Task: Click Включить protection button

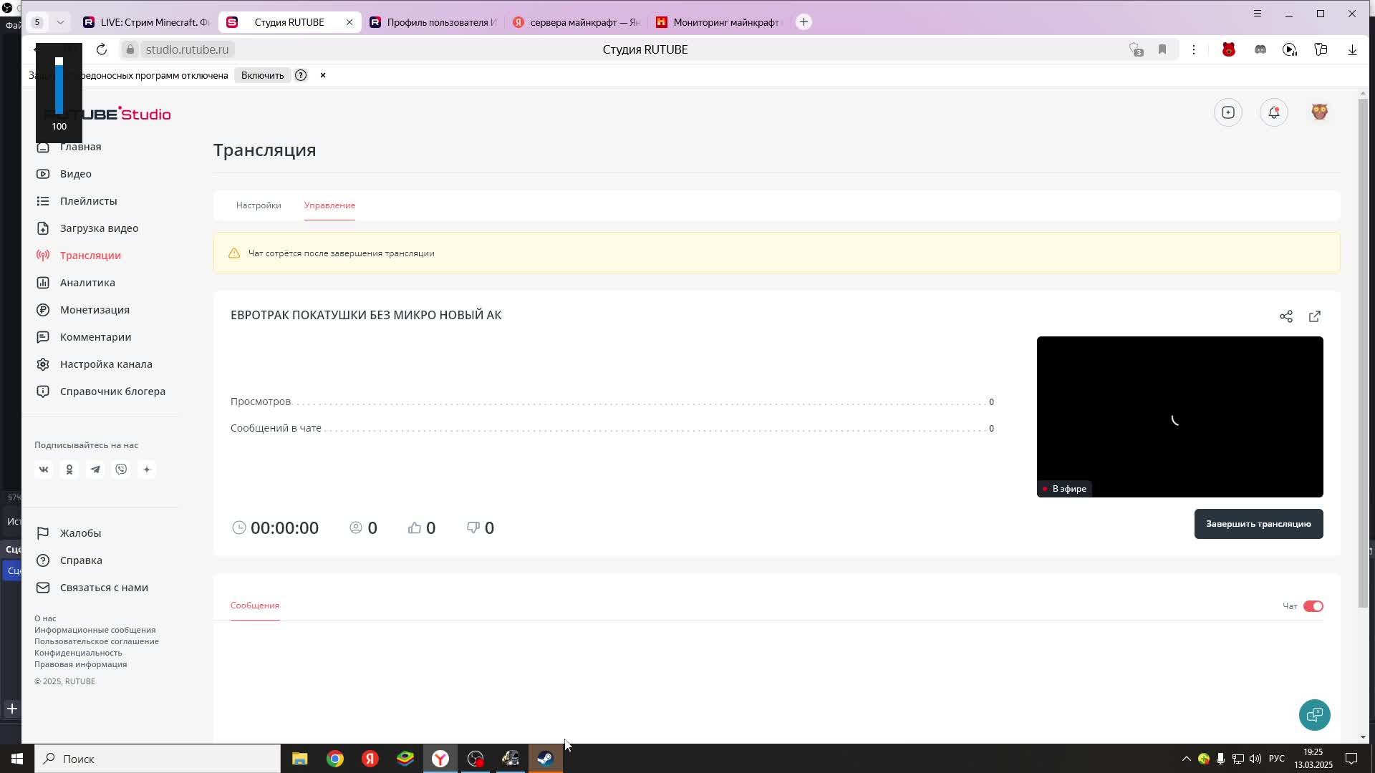Action: pyautogui.click(x=262, y=75)
